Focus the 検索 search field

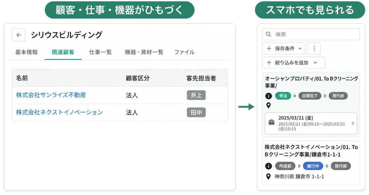[x=311, y=34]
